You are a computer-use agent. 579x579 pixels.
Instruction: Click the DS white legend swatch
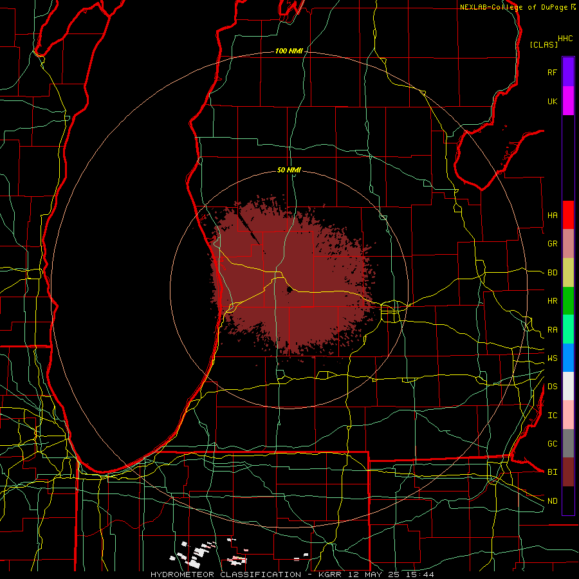click(568, 386)
